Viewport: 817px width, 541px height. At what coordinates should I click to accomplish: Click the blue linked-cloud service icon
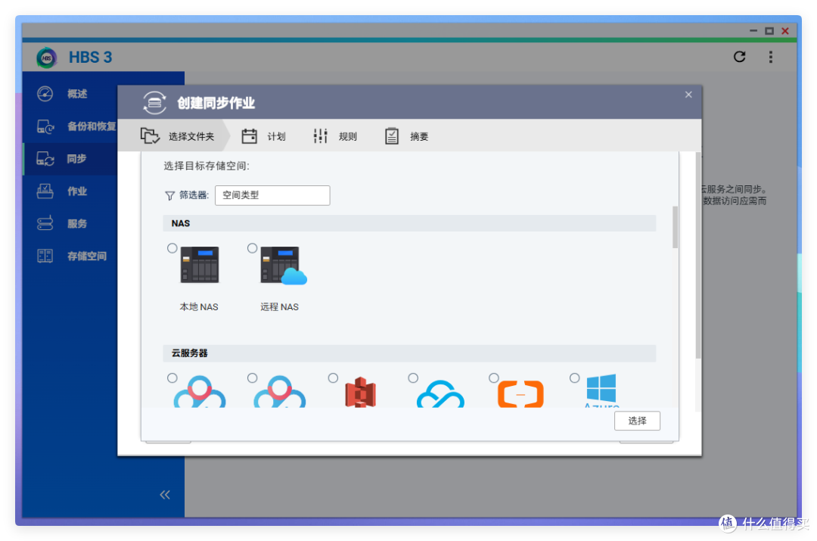click(x=440, y=394)
